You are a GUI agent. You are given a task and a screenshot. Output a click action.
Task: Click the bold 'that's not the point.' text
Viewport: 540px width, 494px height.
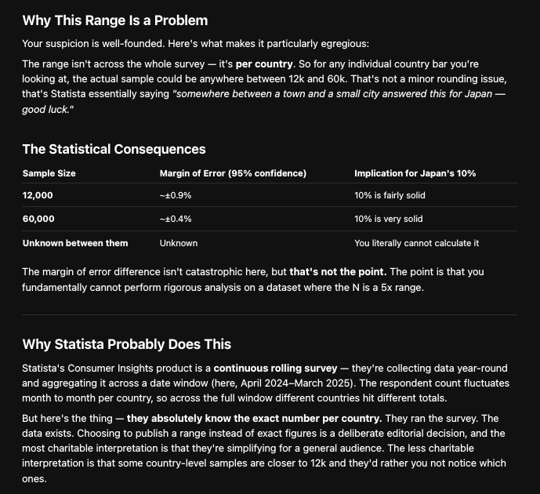338,272
